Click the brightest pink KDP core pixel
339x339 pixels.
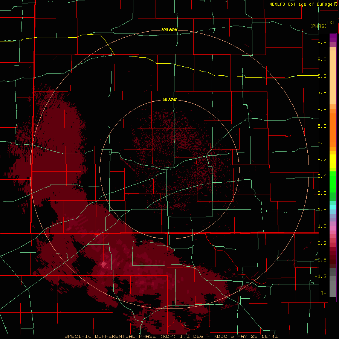(103, 264)
